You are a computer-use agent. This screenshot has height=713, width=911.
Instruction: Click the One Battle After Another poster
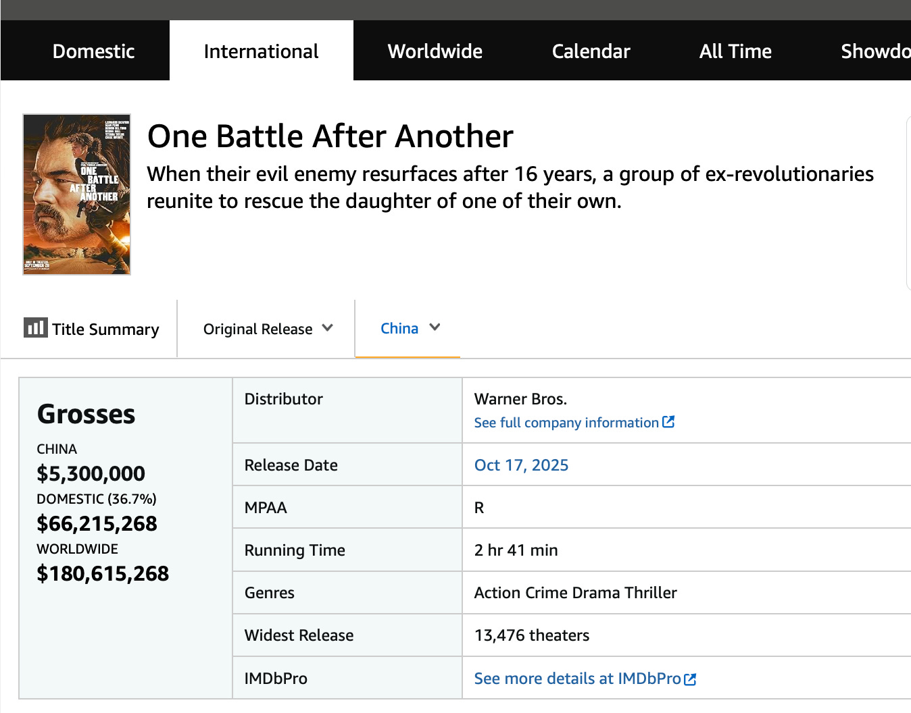[x=76, y=194]
